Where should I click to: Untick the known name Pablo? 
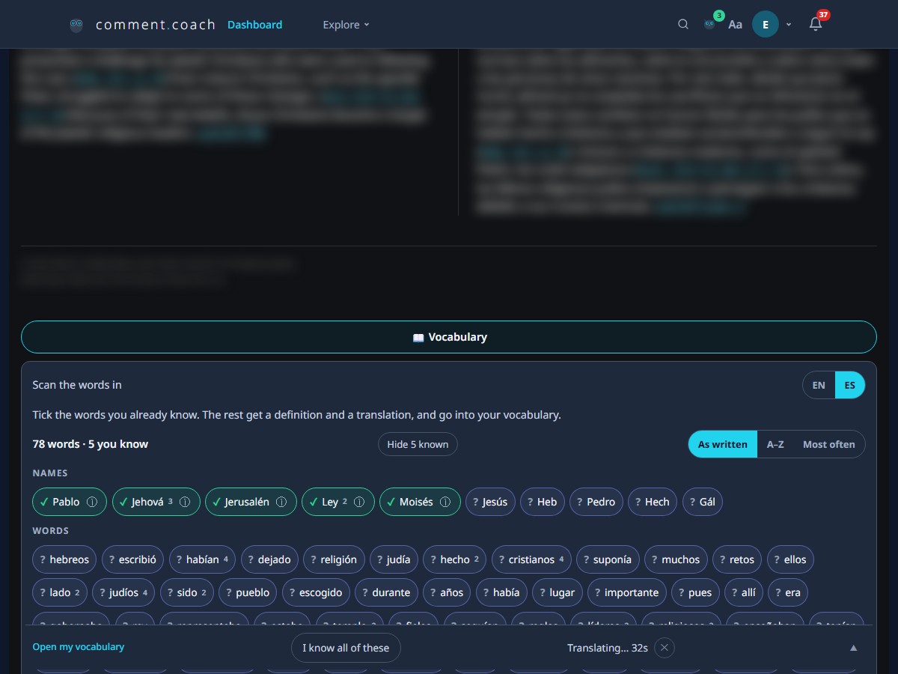59,502
